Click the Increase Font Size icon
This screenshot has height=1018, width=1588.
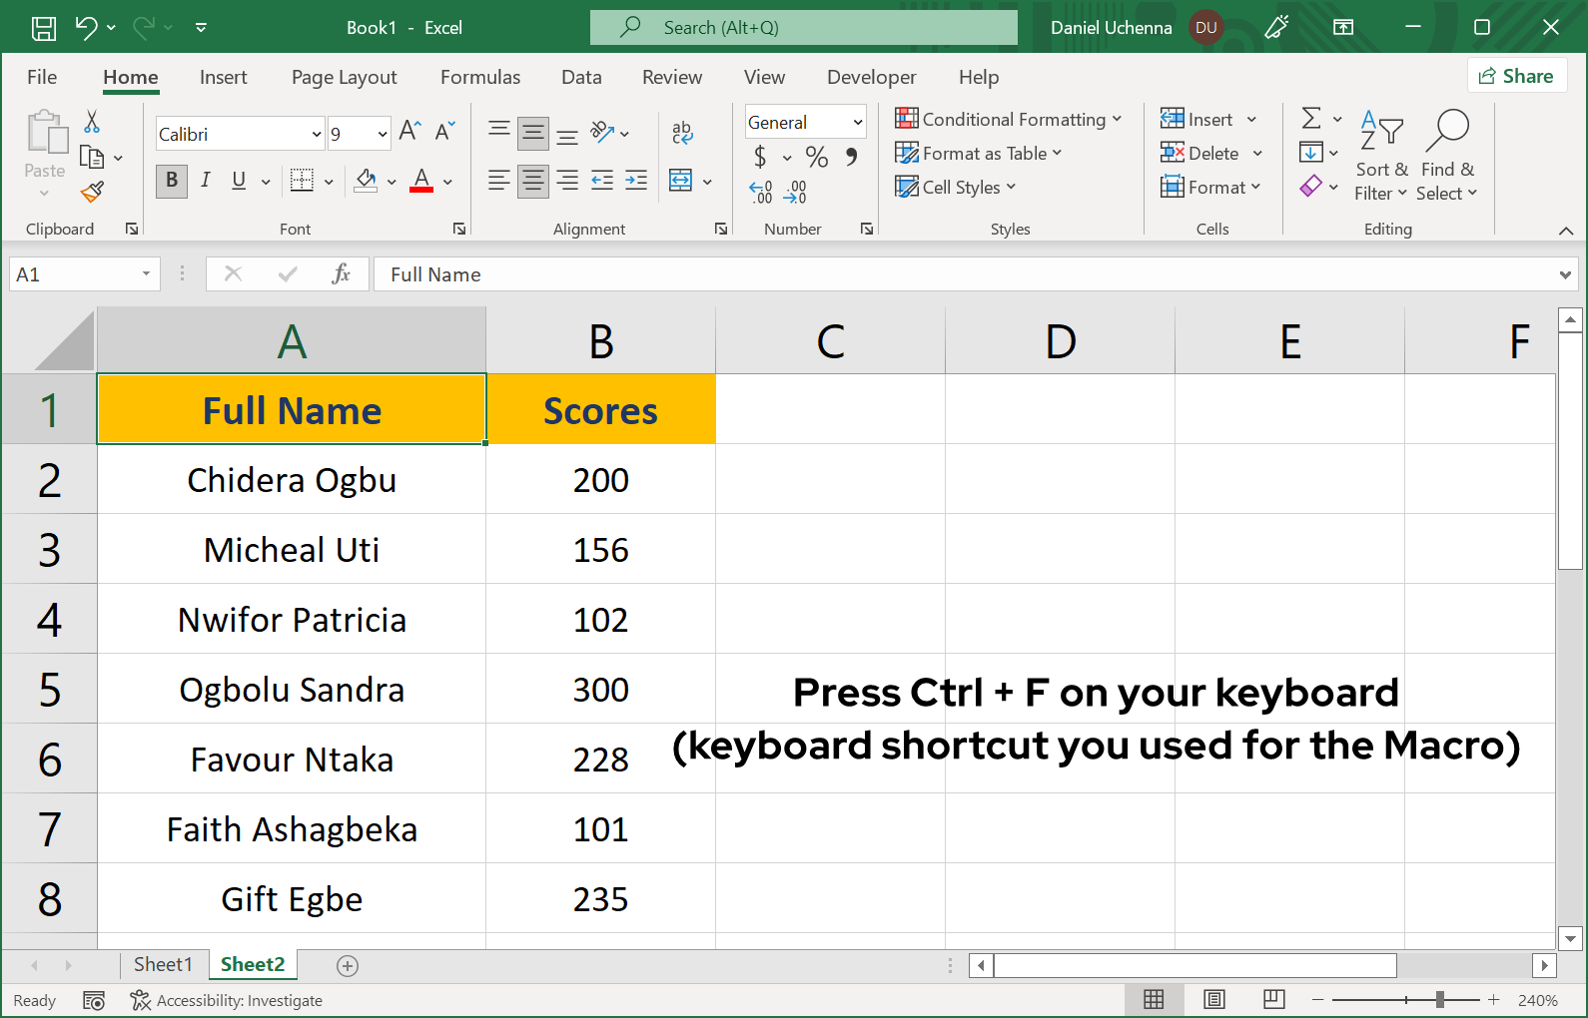pos(409,131)
